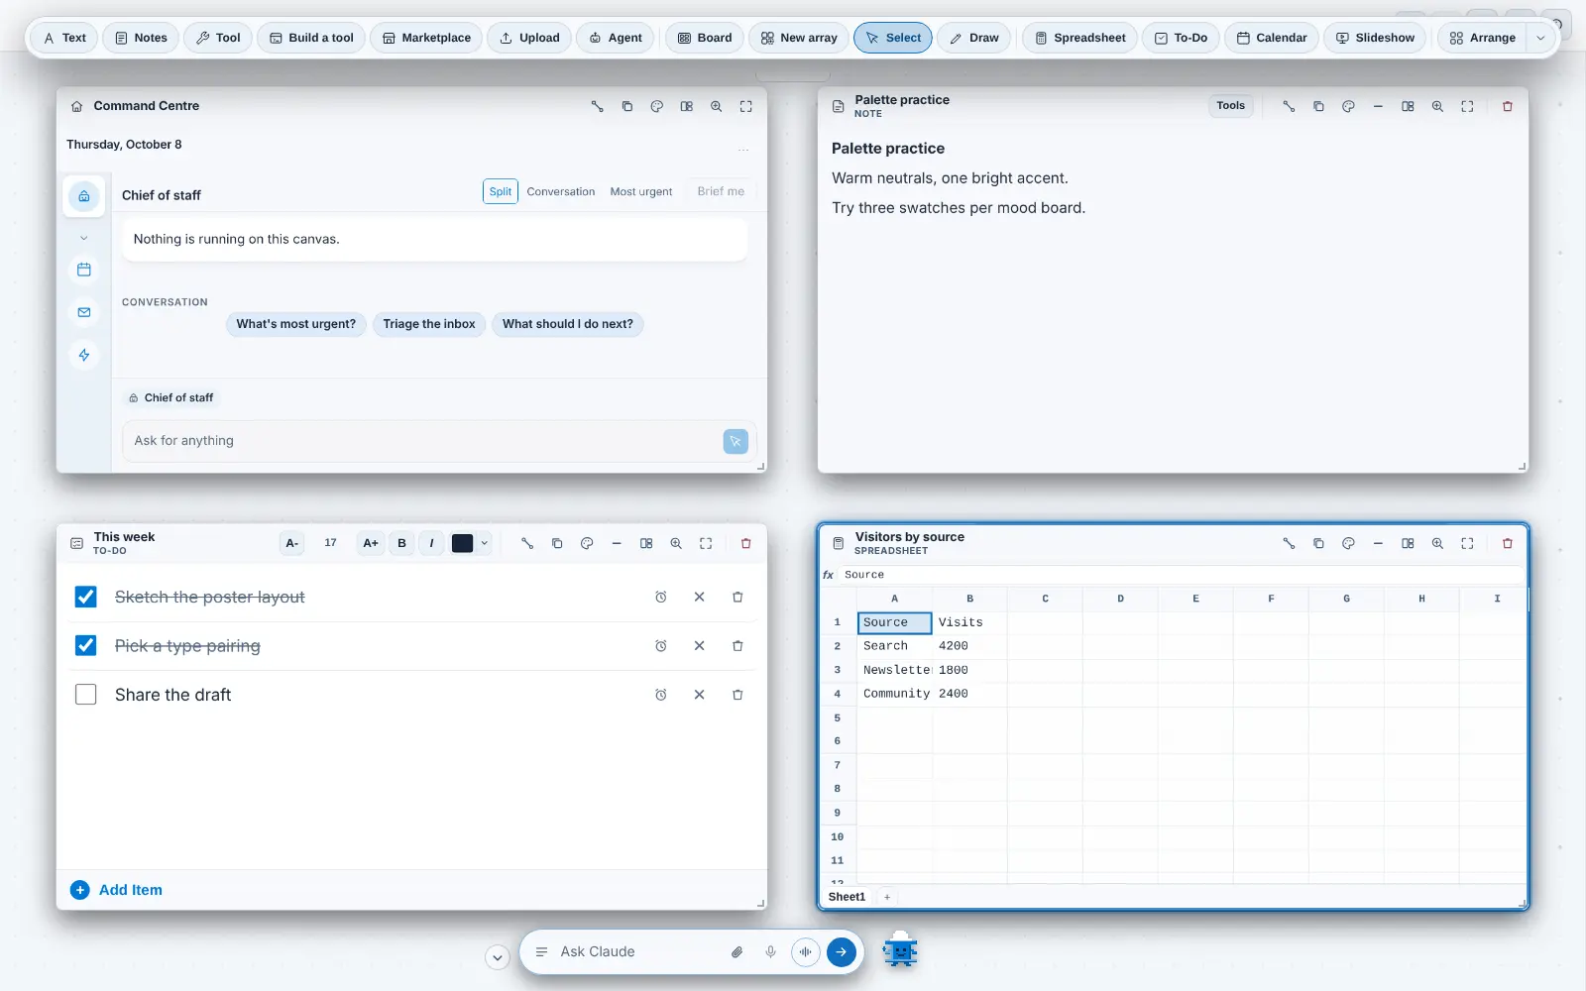
Task: Click the robot mascot beside Ask Claude bar
Action: coord(900,950)
